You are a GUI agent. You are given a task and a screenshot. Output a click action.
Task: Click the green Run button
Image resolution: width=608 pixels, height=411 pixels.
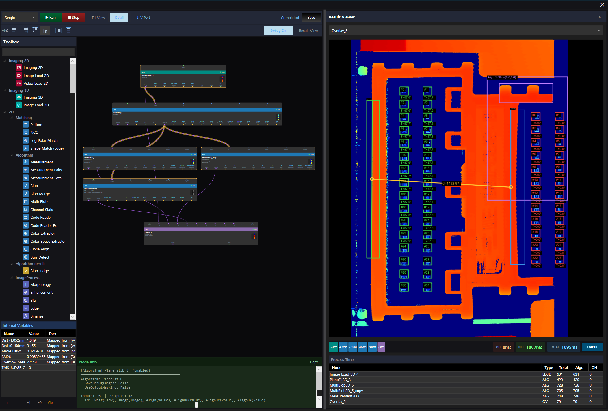51,18
